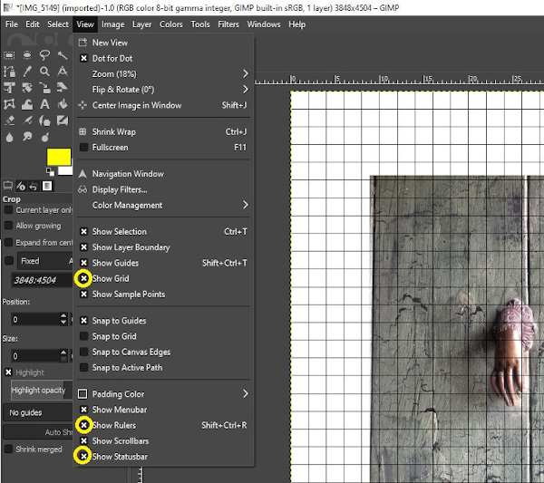This screenshot has height=483, width=544.
Task: Select the Warp Transform tool
Action: pos(27,104)
